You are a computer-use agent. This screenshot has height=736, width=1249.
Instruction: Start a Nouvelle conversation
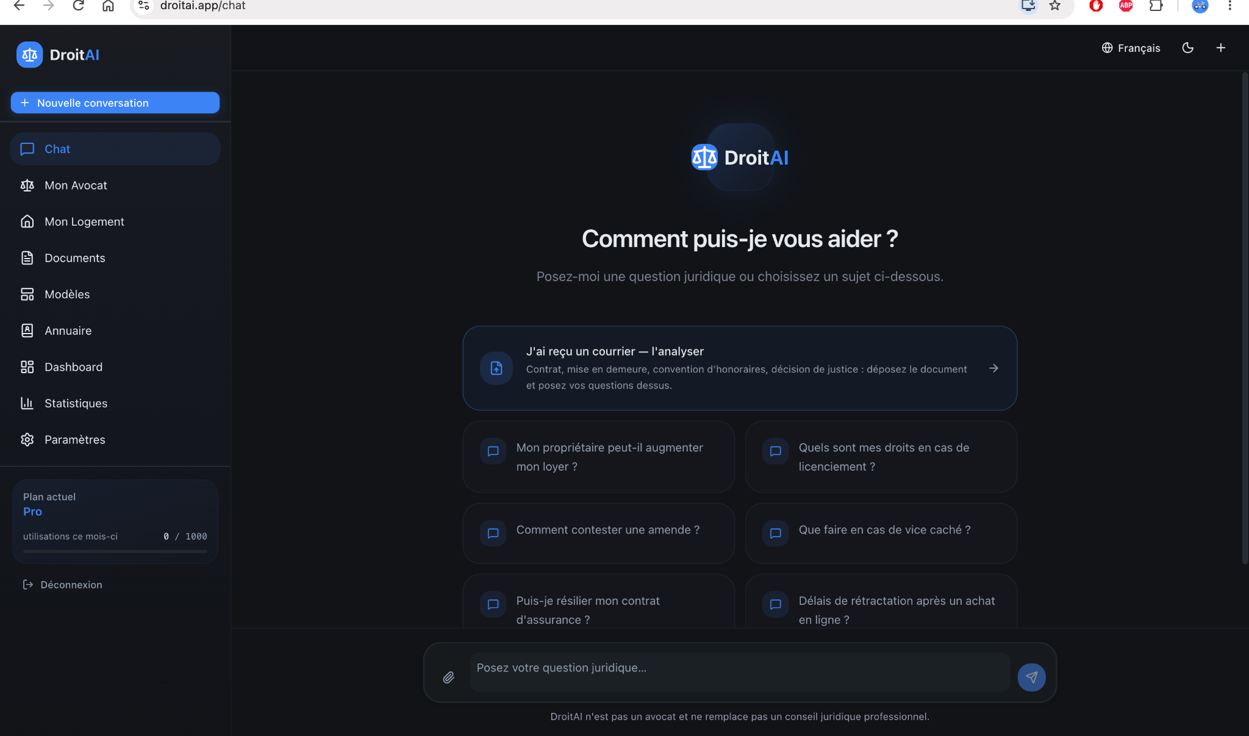point(115,102)
